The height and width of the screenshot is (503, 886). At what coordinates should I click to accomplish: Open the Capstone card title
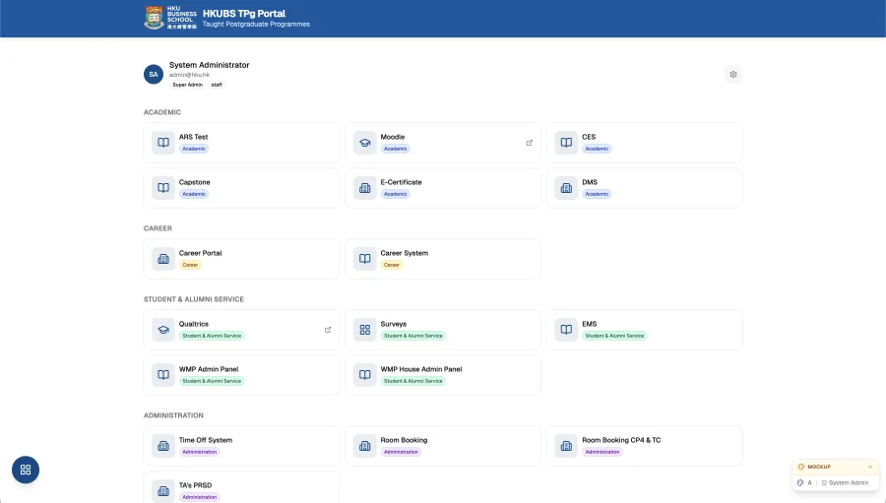[x=194, y=182]
